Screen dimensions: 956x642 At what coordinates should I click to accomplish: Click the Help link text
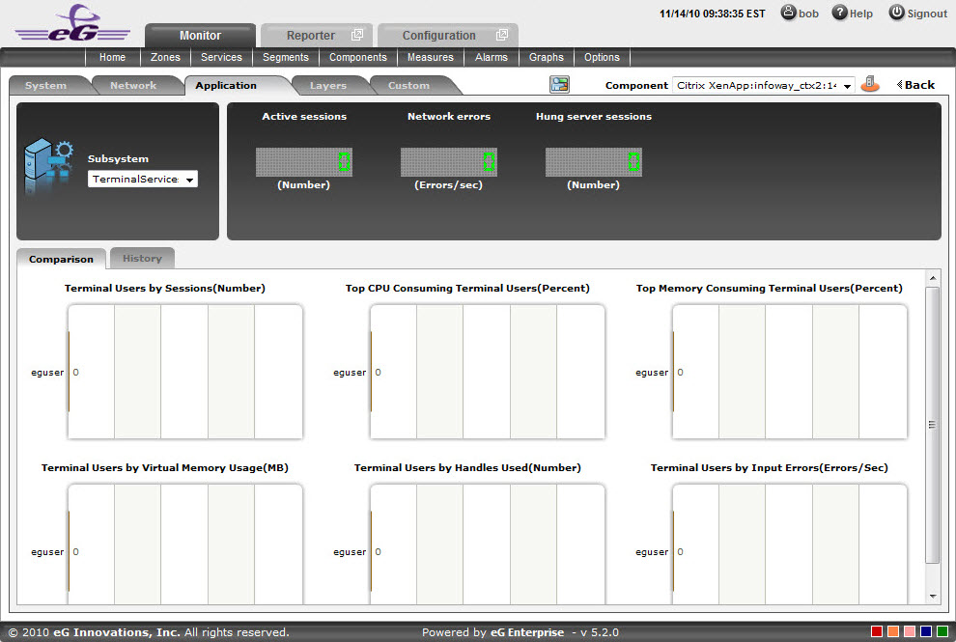click(x=861, y=14)
